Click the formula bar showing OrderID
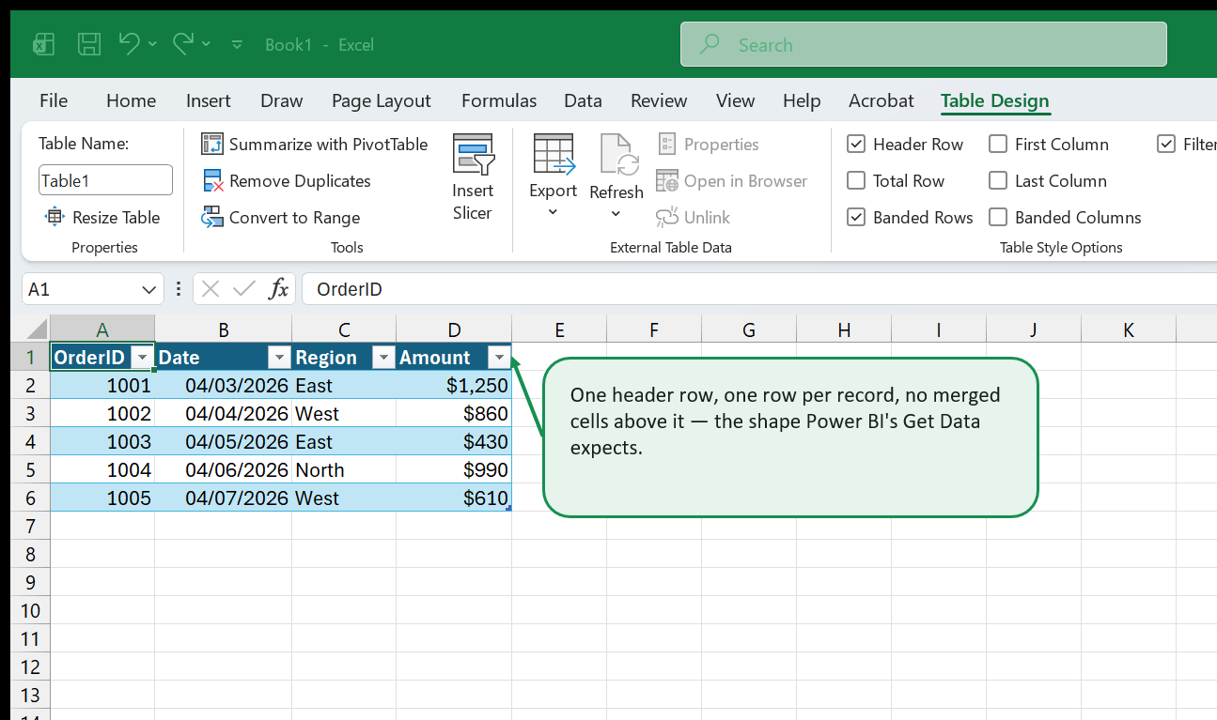 point(759,289)
